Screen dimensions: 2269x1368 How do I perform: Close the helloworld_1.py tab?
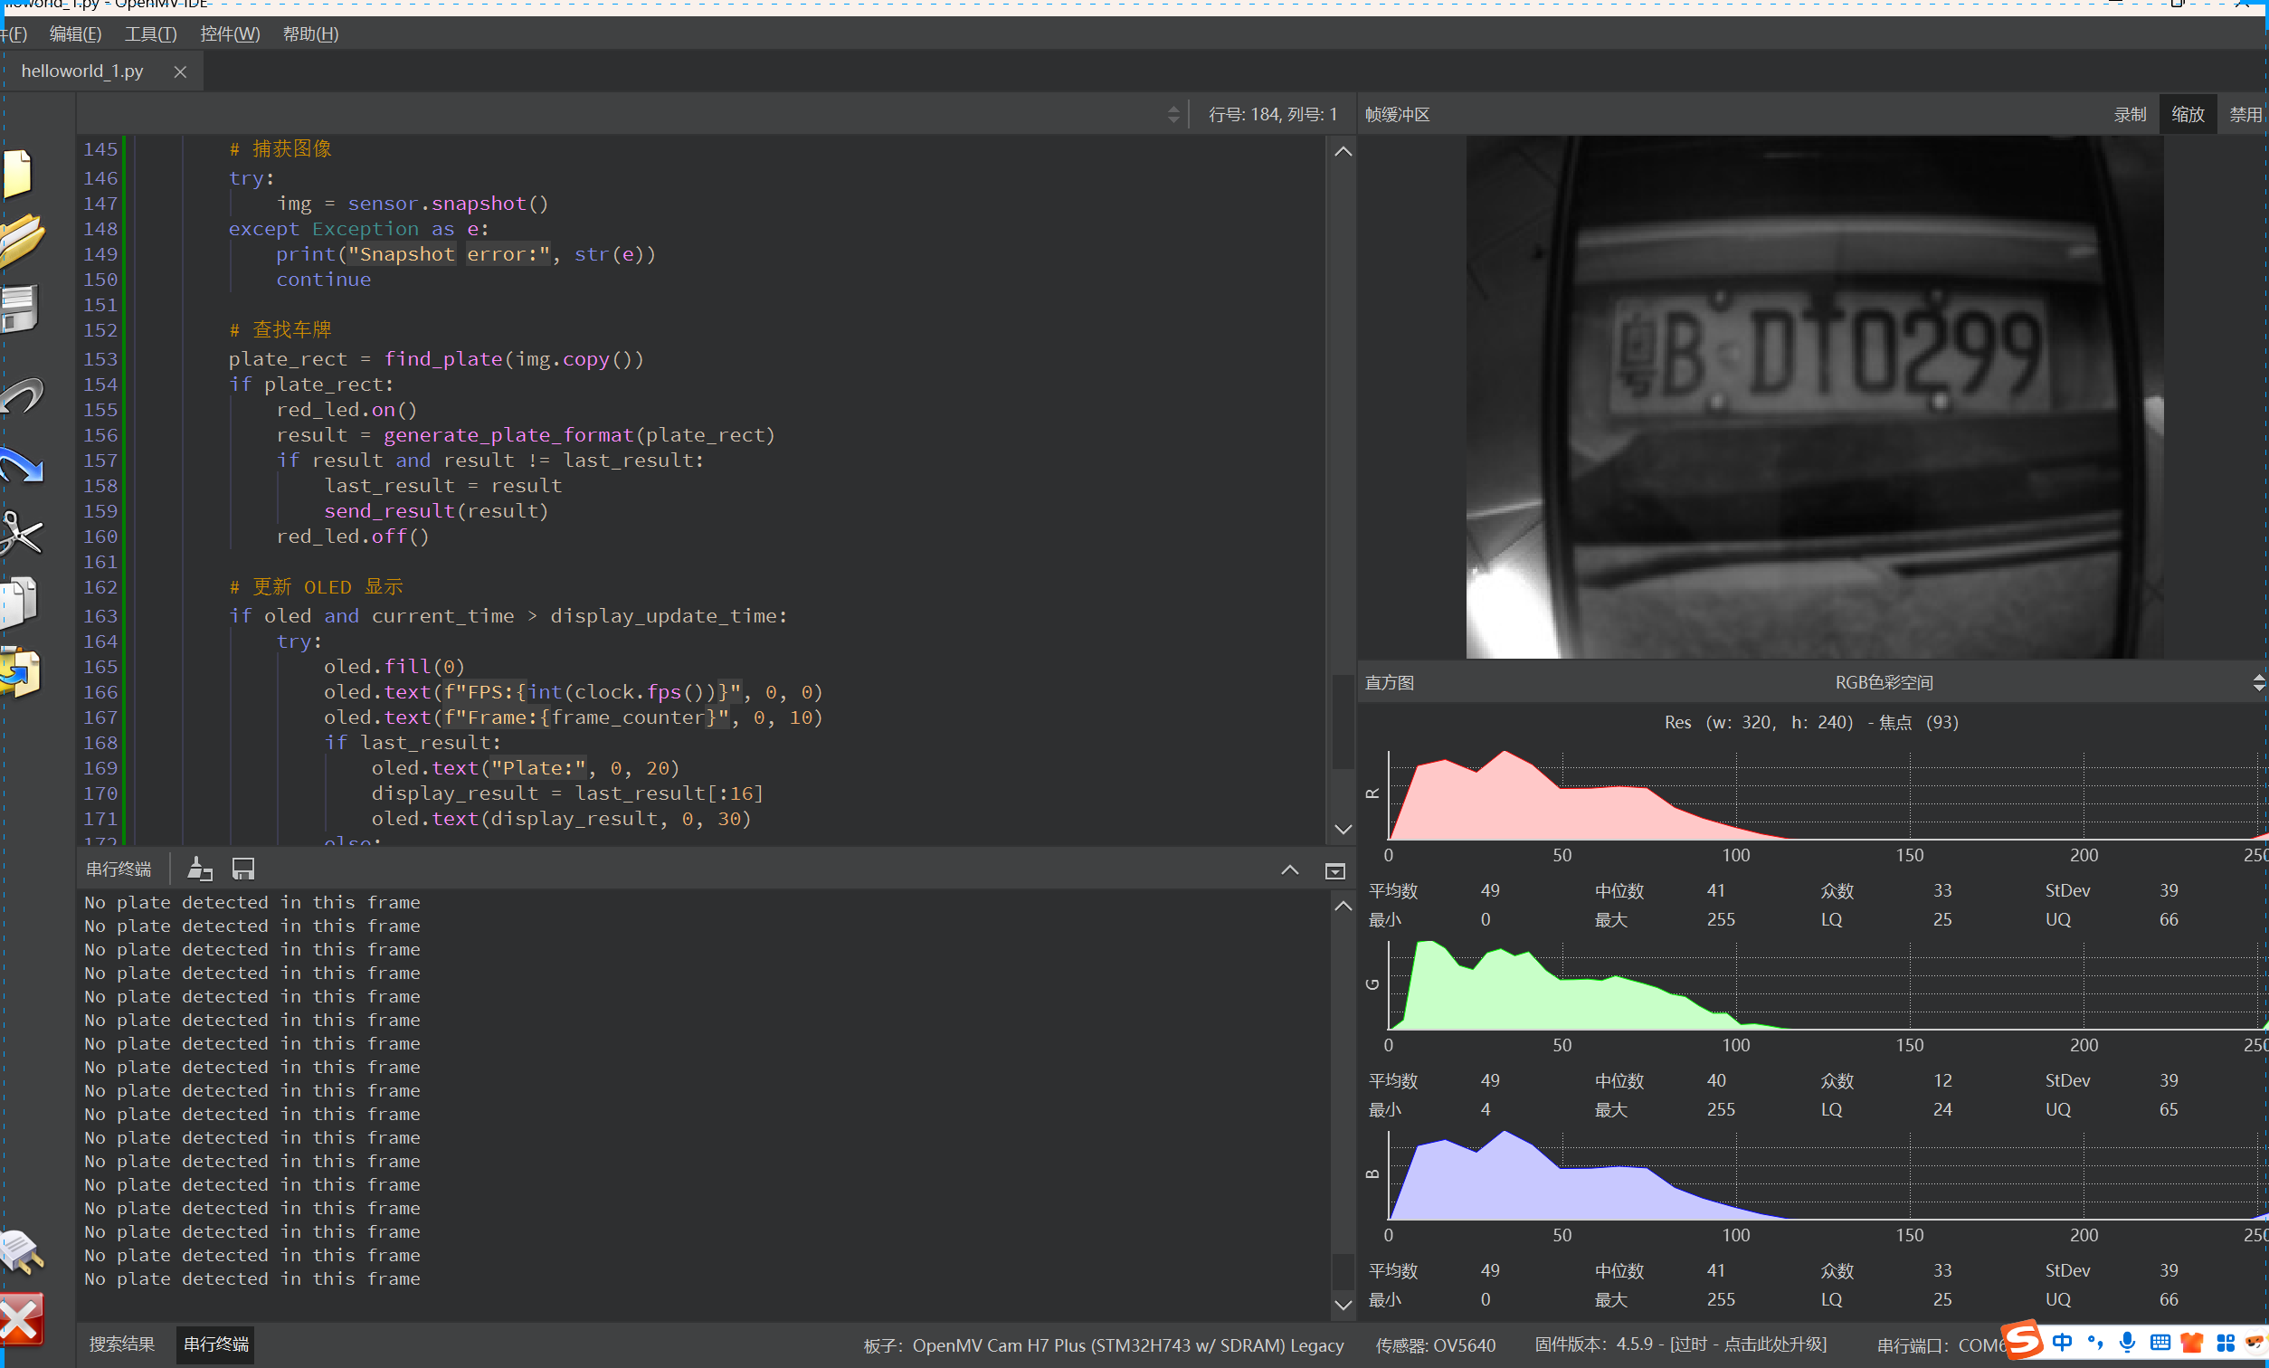point(181,71)
